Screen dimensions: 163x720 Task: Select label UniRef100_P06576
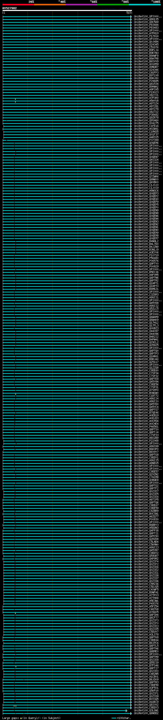146,261
